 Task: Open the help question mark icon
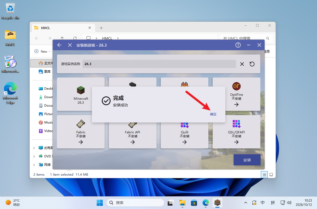pyautogui.click(x=238, y=45)
